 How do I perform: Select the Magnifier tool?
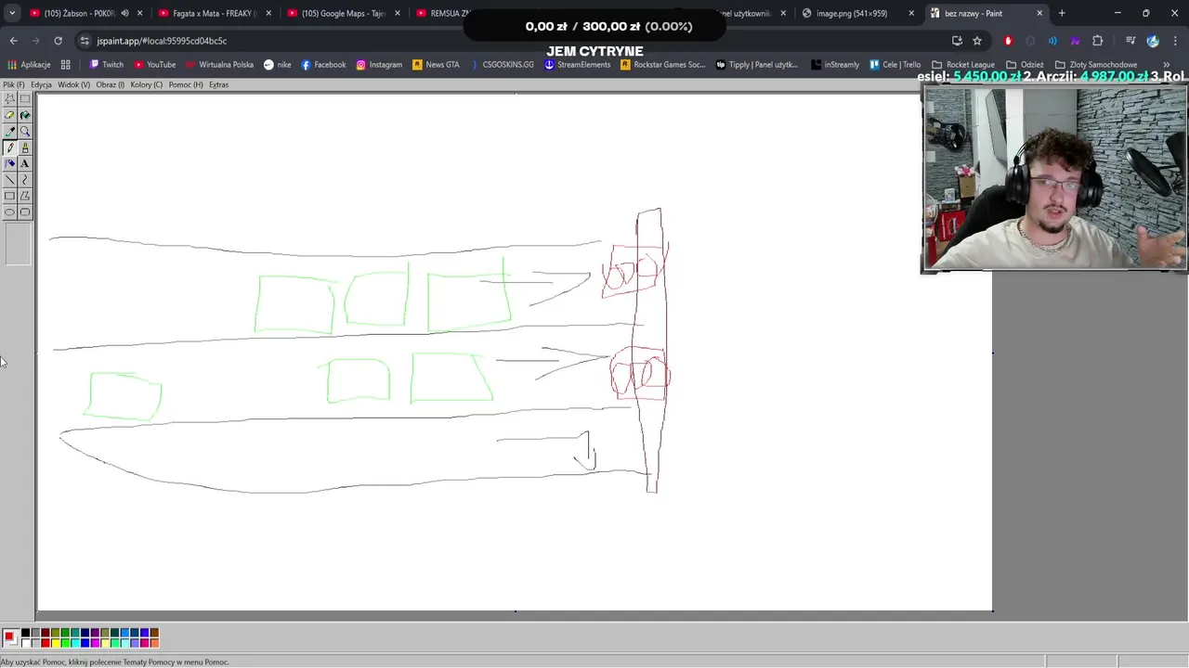(25, 132)
